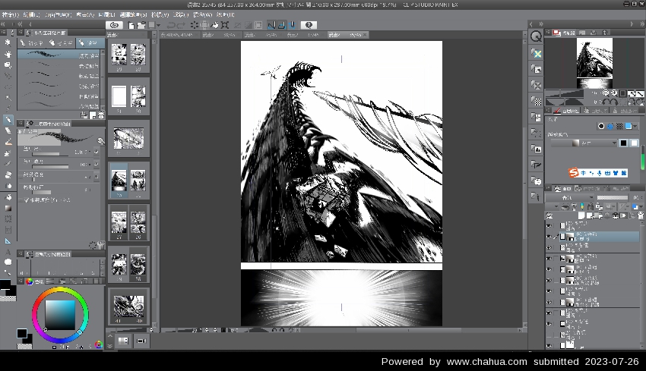Open the layer color dropdown arrow
This screenshot has width=646, height=371.
coord(641,207)
